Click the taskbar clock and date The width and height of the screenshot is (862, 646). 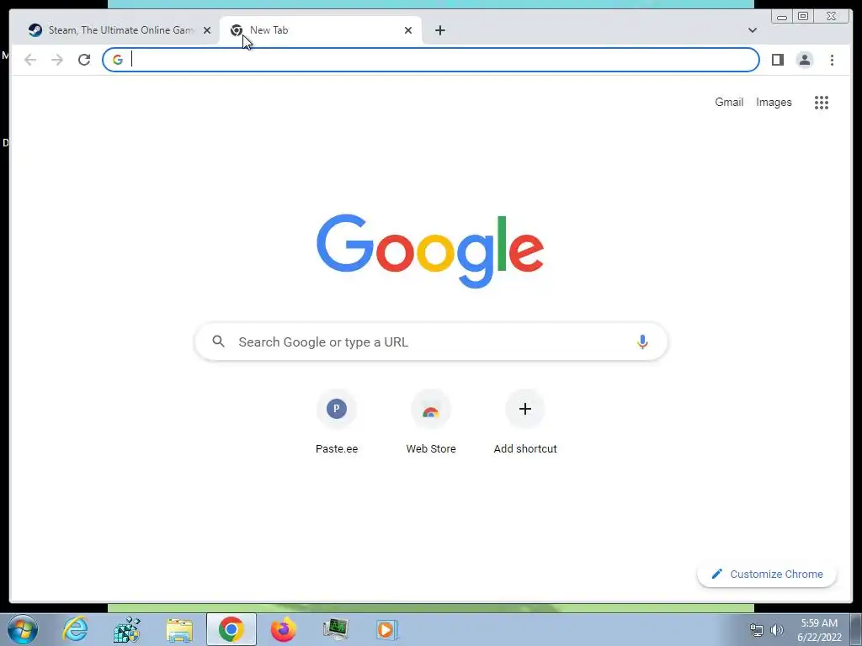click(819, 630)
